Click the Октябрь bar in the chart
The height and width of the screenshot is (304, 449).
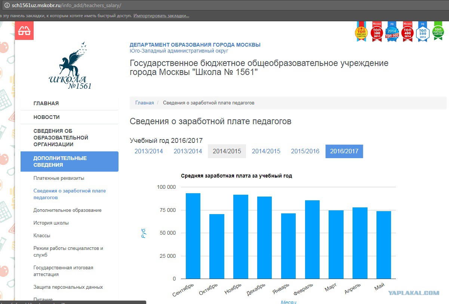pos(217,246)
